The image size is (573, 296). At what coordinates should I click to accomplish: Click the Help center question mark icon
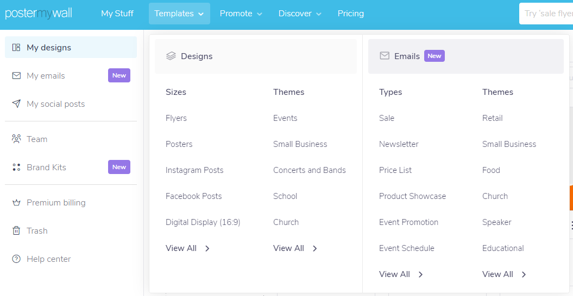[16, 259]
